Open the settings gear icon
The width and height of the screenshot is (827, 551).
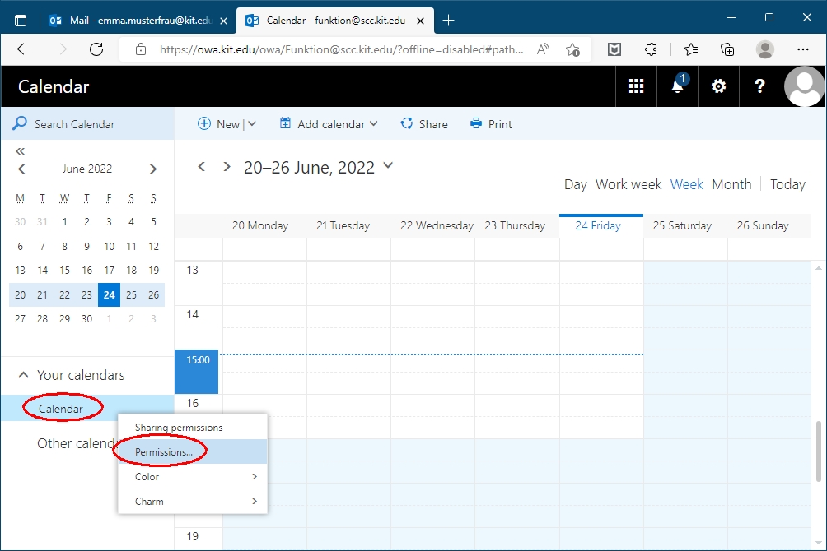[x=718, y=86]
